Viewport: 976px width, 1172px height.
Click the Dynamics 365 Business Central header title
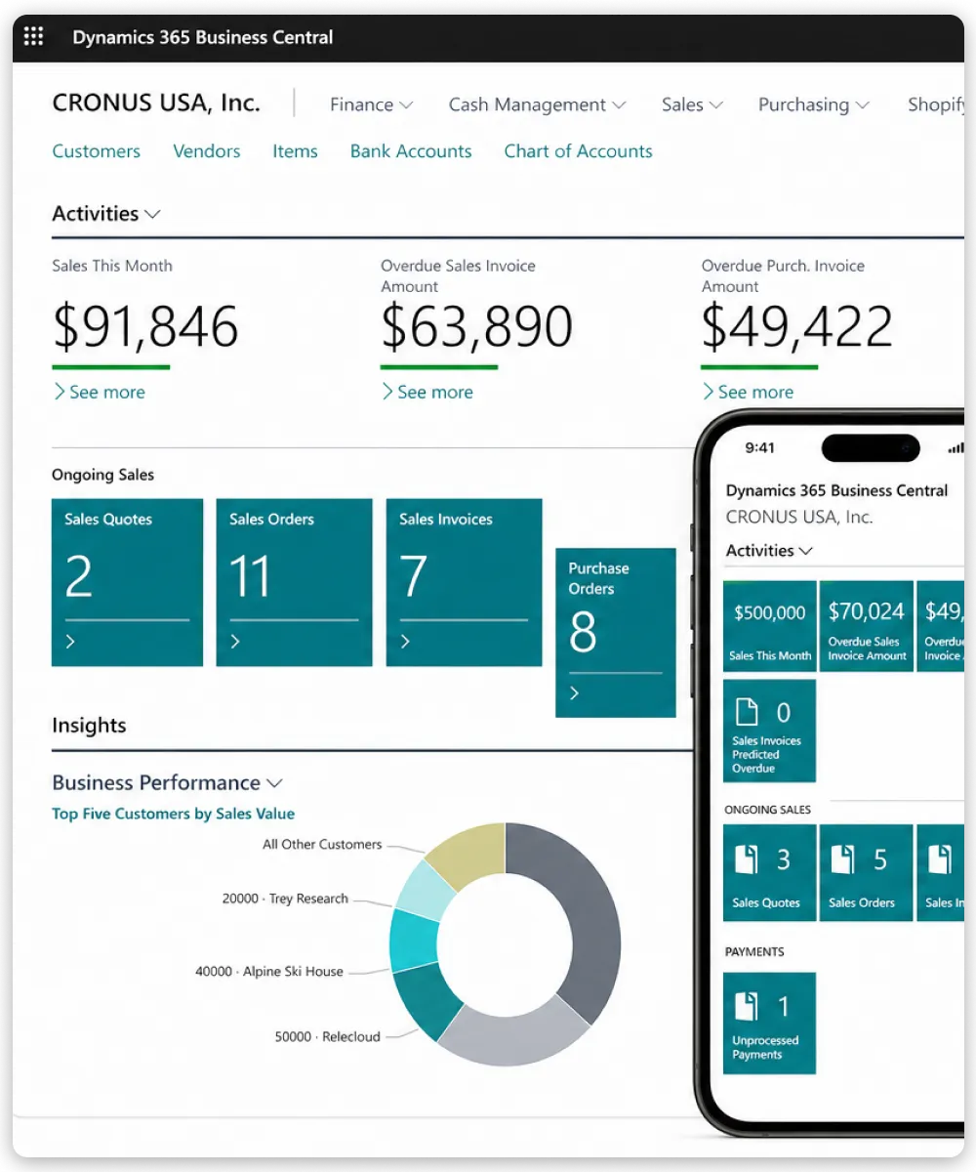(x=203, y=37)
